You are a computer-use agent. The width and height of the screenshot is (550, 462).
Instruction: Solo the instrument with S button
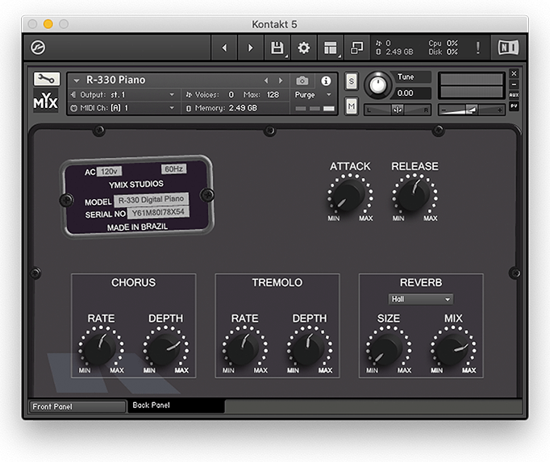[351, 81]
